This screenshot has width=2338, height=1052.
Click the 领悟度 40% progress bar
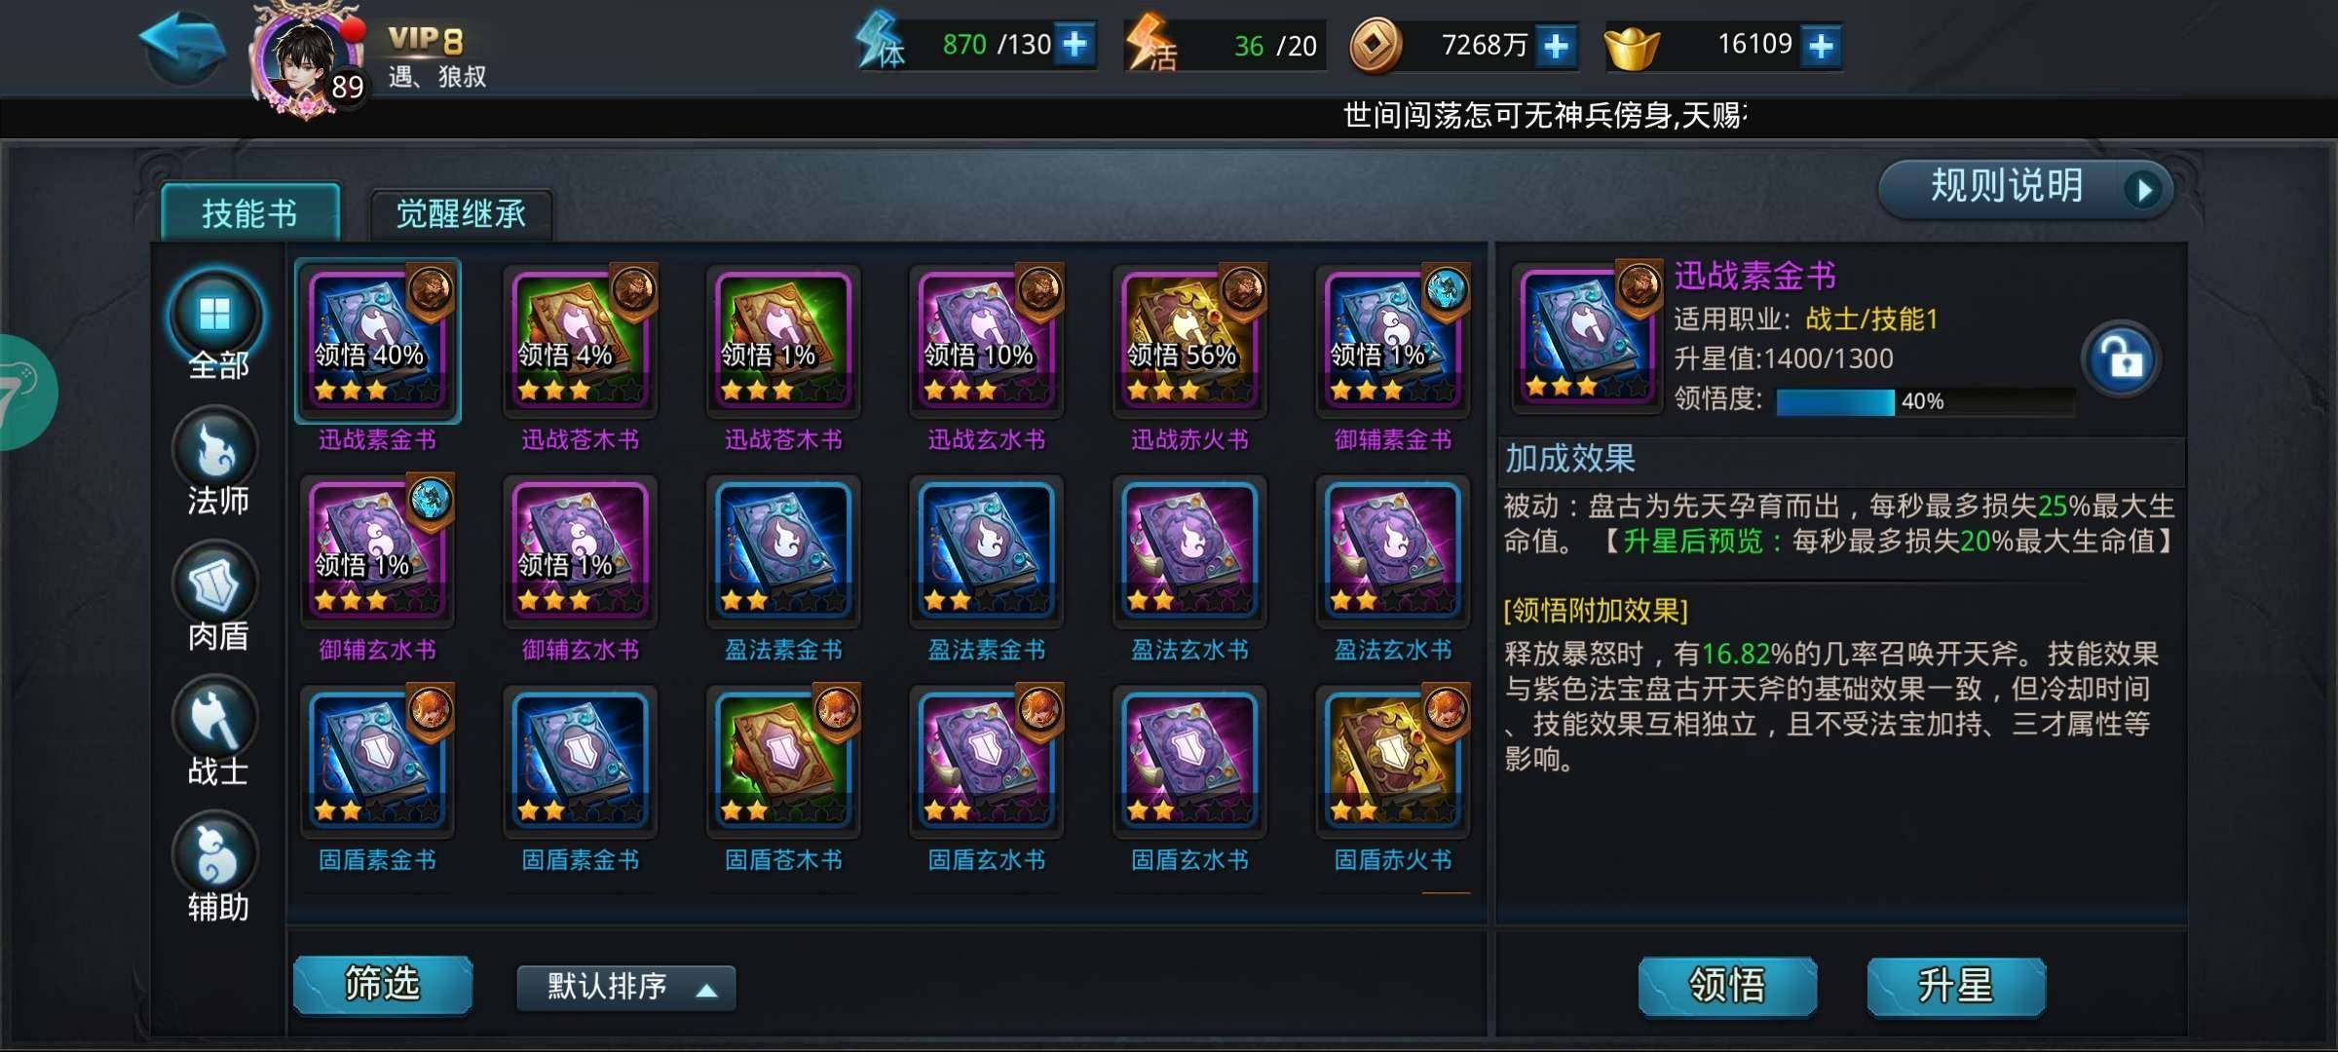[1925, 401]
